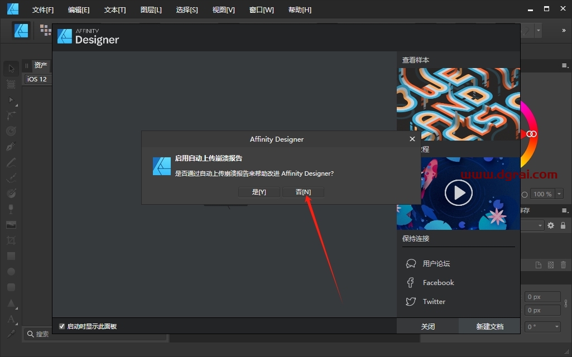Switch to the Designer persona icon
Viewport: 572px width, 357px height.
(x=21, y=30)
